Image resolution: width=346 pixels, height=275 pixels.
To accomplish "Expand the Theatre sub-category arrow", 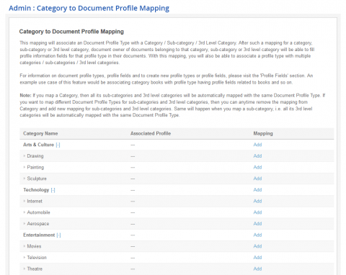I will (x=25, y=269).
